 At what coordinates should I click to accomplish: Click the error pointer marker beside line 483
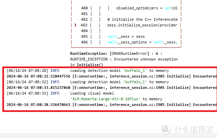75,25
